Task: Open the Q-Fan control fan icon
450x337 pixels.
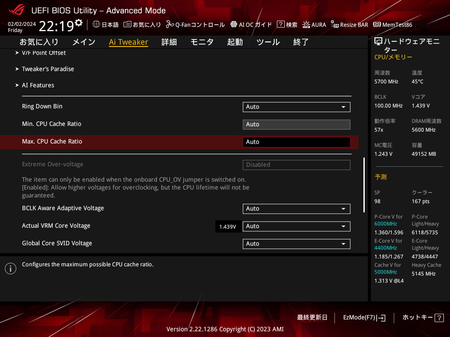Action: [170, 25]
